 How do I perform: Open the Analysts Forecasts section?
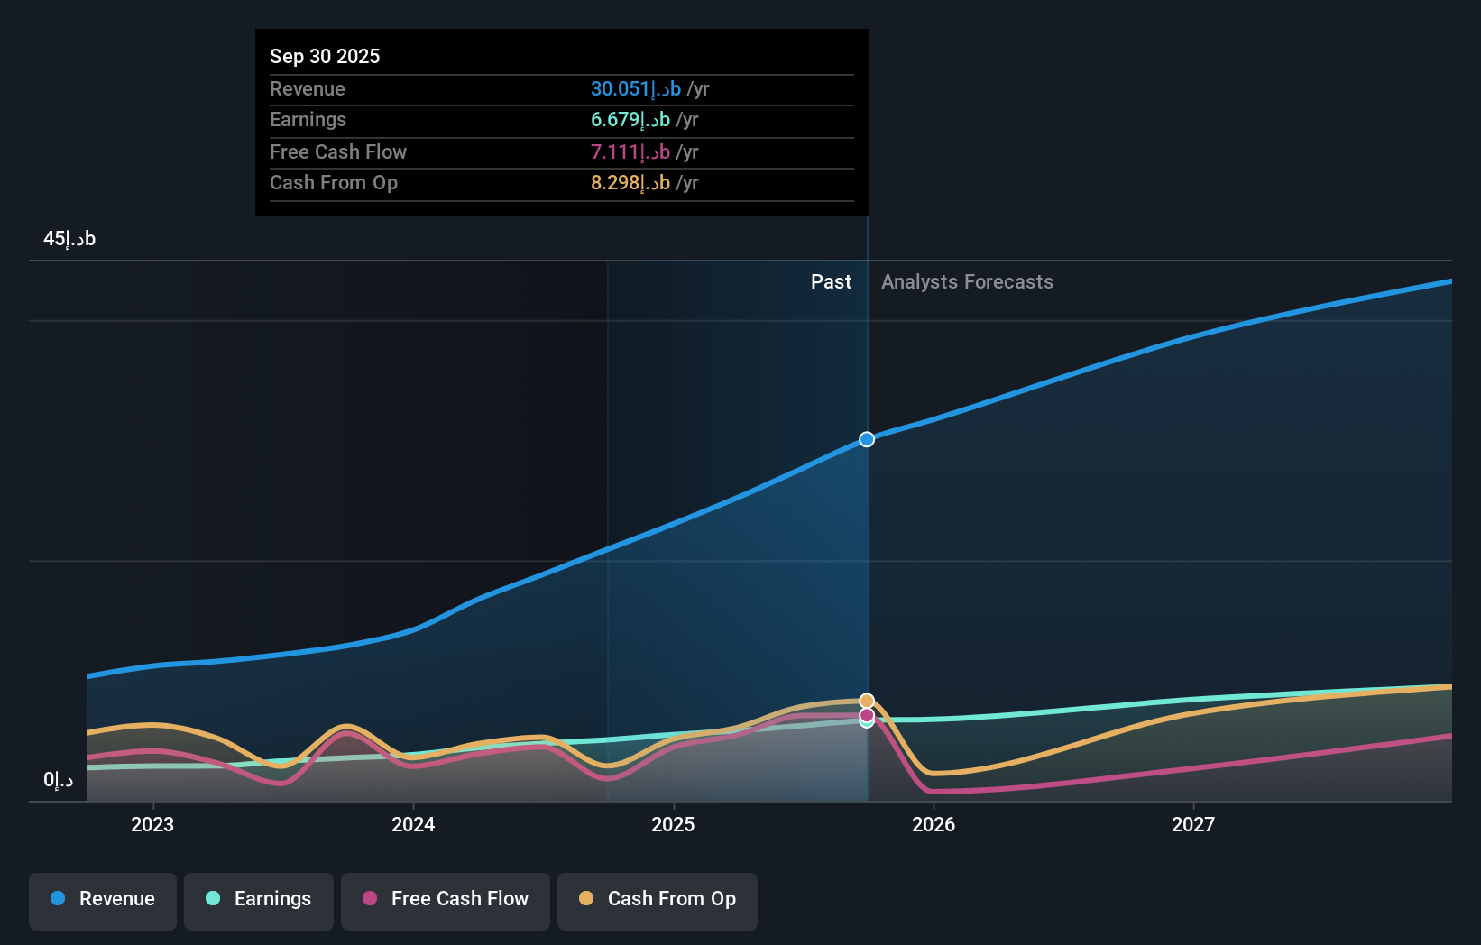(967, 281)
